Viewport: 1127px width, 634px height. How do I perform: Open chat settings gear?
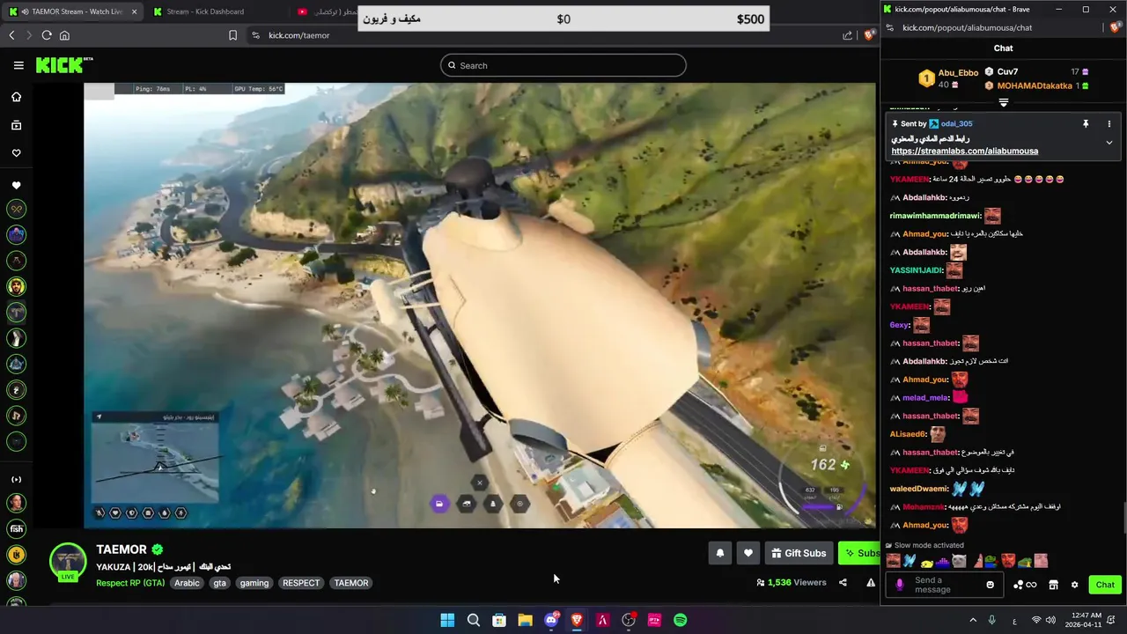pos(1074,585)
